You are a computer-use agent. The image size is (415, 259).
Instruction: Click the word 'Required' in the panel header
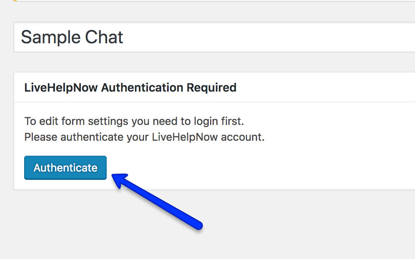click(x=212, y=88)
